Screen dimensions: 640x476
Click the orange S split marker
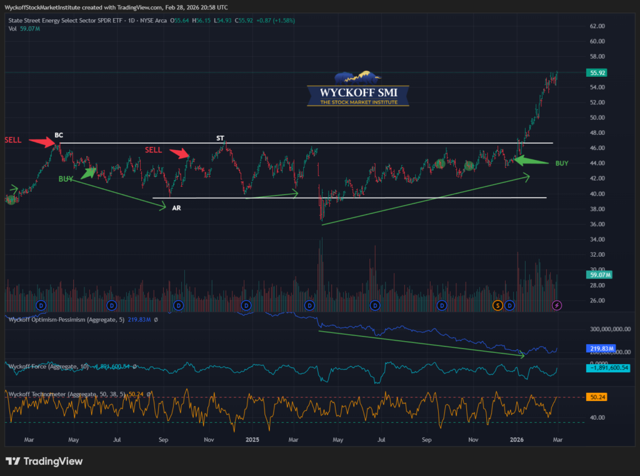pyautogui.click(x=498, y=305)
